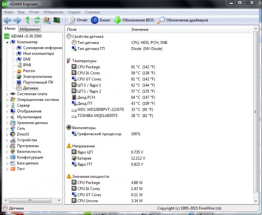This screenshot has height=215, width=262.
Task: Click the Напряжения warning icon
Action: click(69, 146)
